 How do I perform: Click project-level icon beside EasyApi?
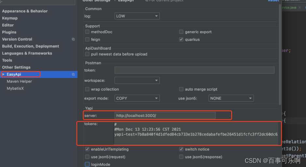pos(73,74)
